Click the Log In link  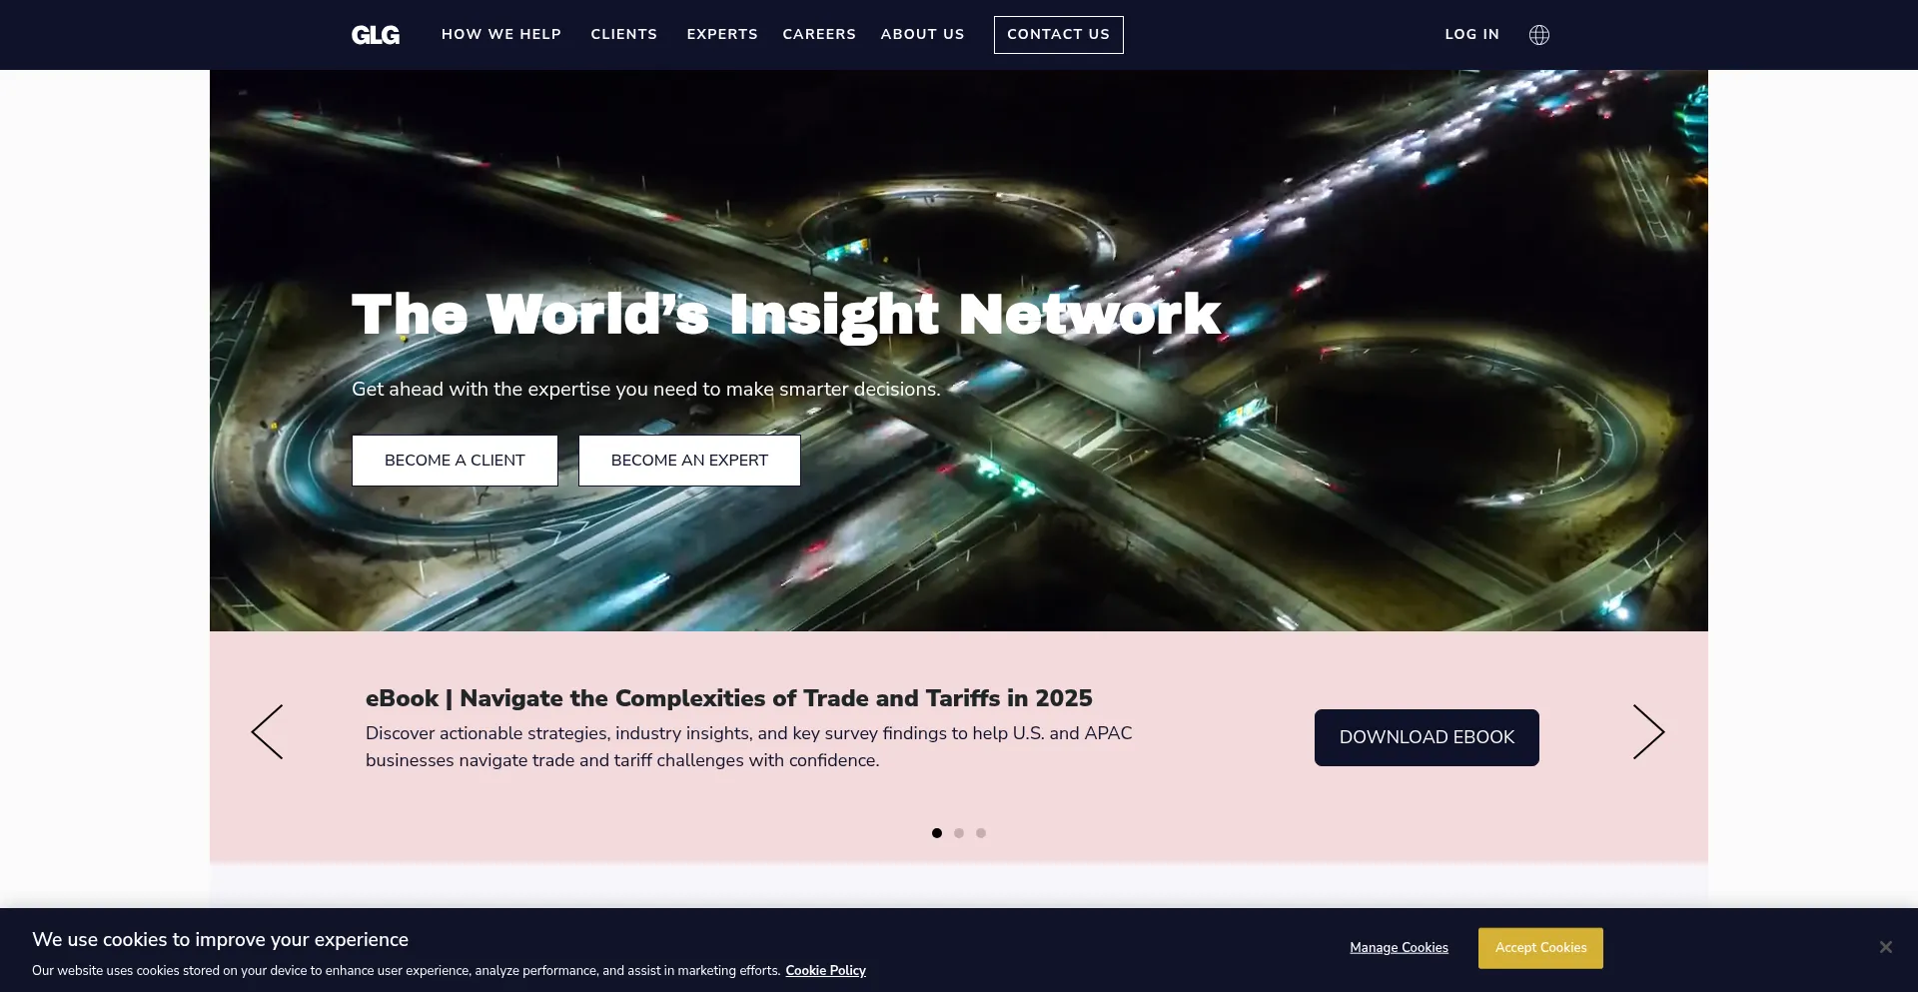pyautogui.click(x=1471, y=34)
